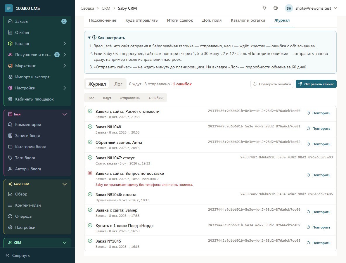Expand the Маркетинг submenu chevron

(x=65, y=66)
